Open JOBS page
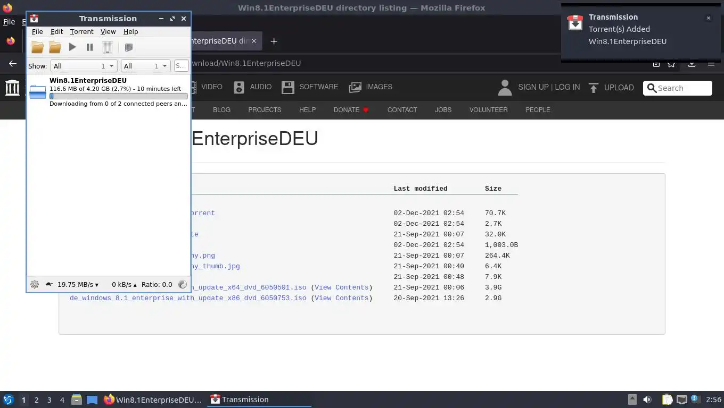724x408 pixels. click(443, 110)
